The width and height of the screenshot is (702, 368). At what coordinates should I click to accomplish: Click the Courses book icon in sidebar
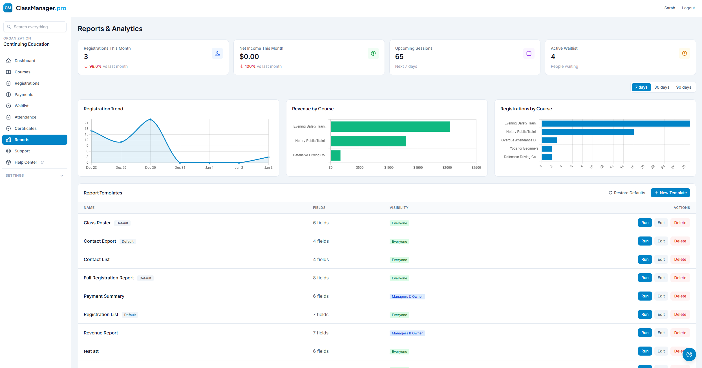tap(8, 72)
